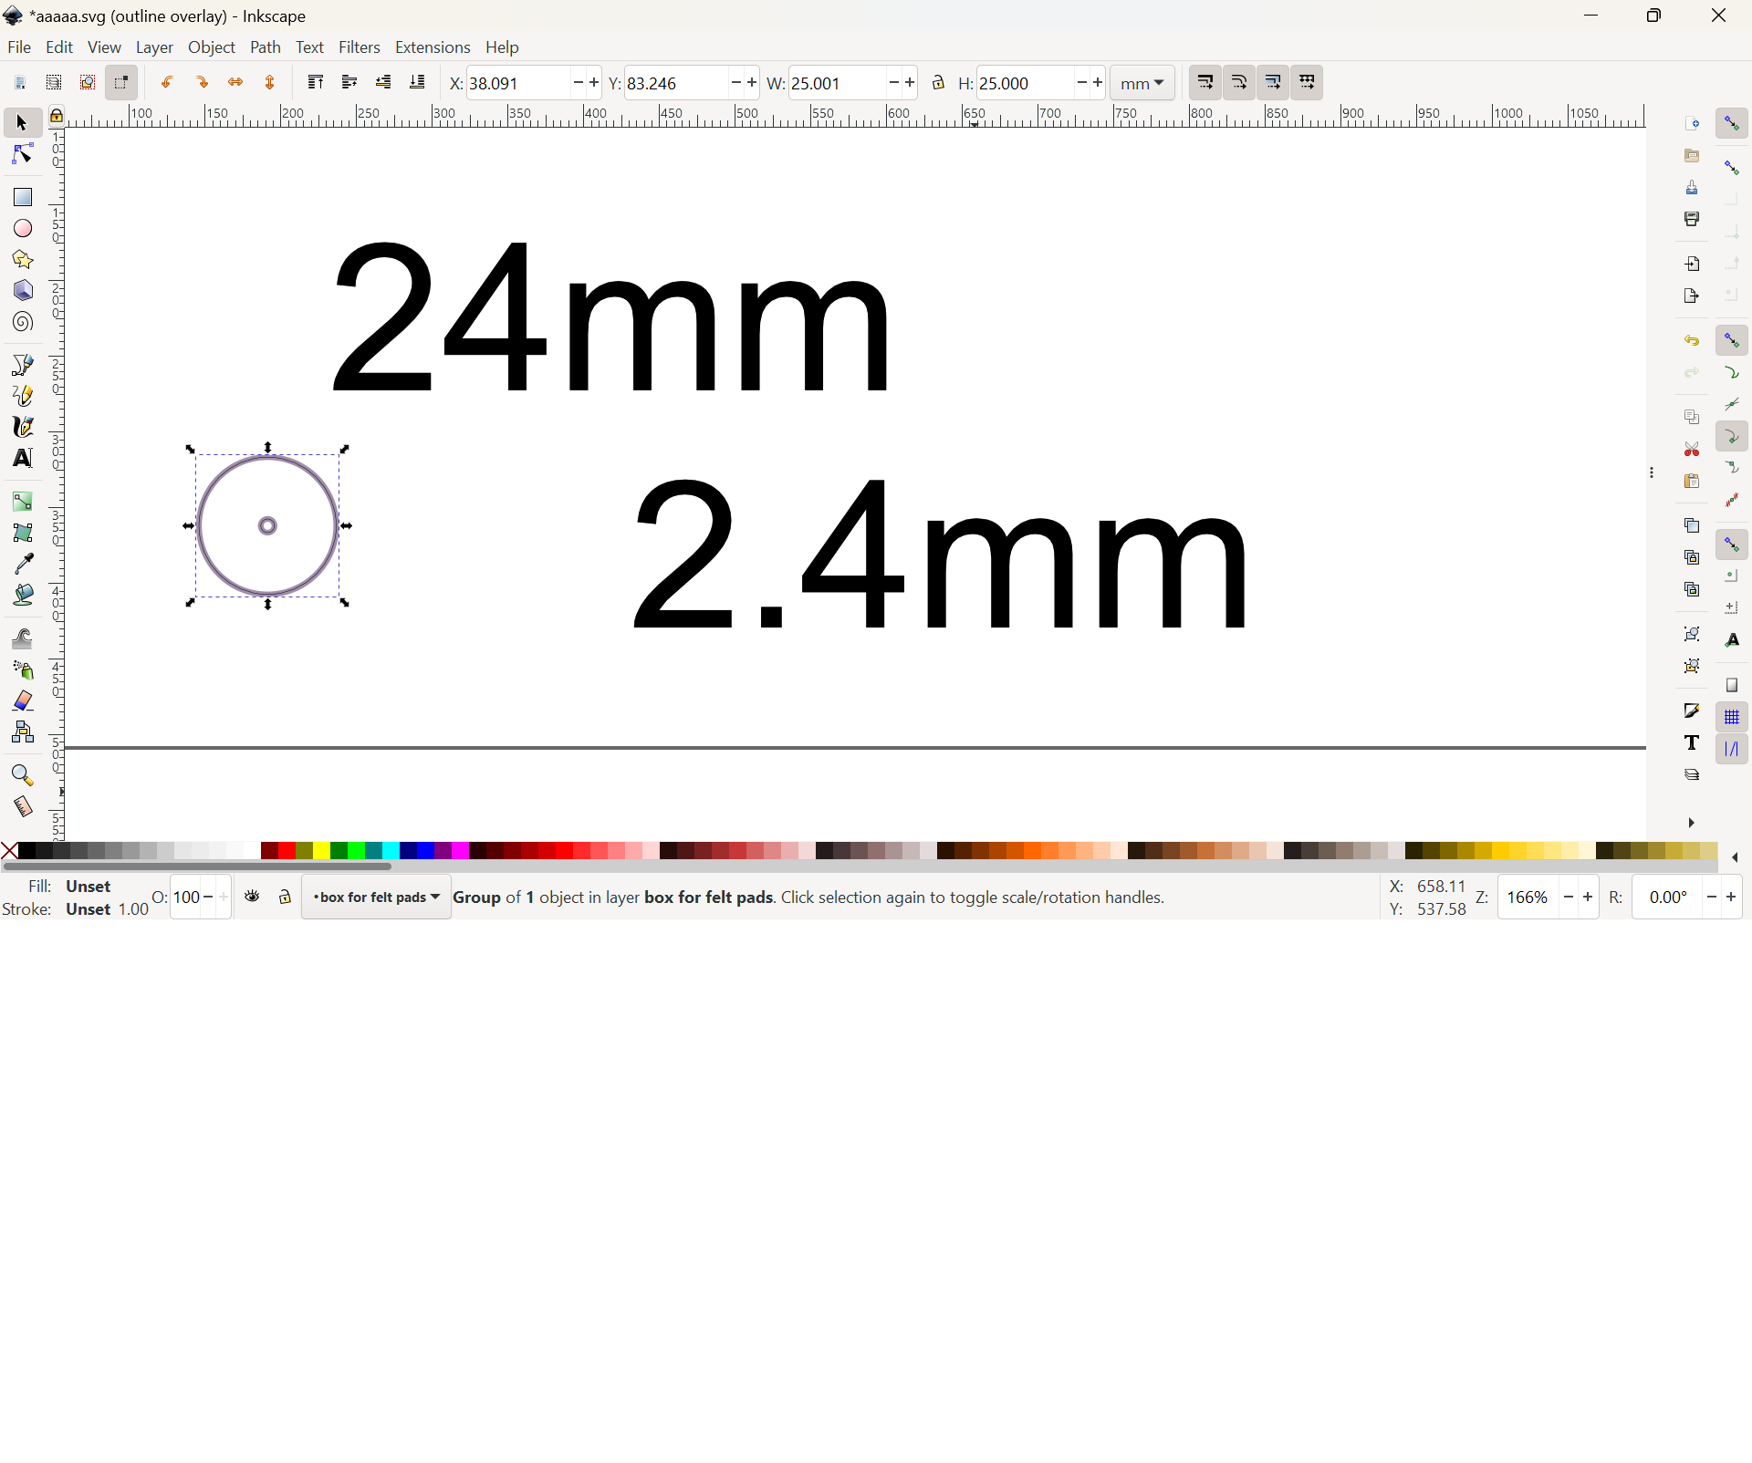Open the Edit menu
This screenshot has height=1463, width=1752.
59,47
